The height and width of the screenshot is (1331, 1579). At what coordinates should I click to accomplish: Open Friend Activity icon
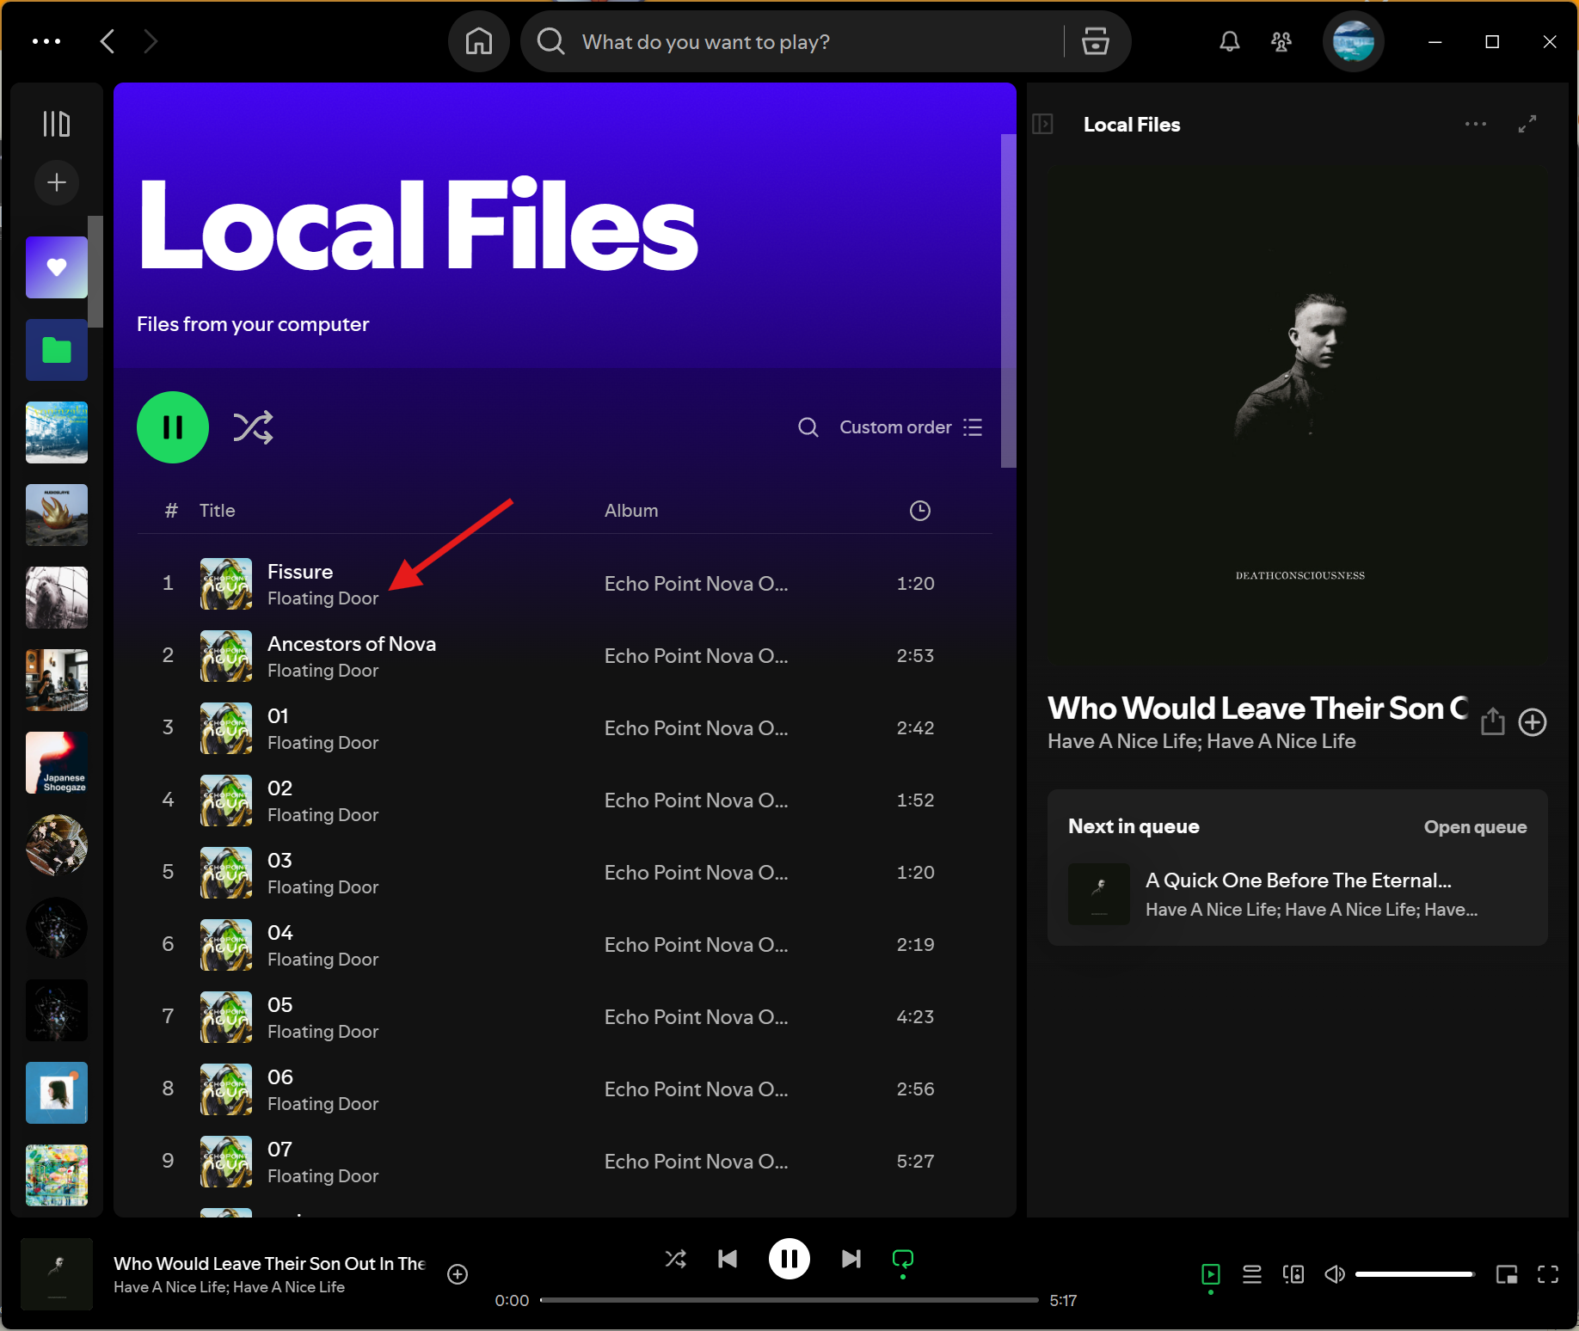click(x=1281, y=41)
